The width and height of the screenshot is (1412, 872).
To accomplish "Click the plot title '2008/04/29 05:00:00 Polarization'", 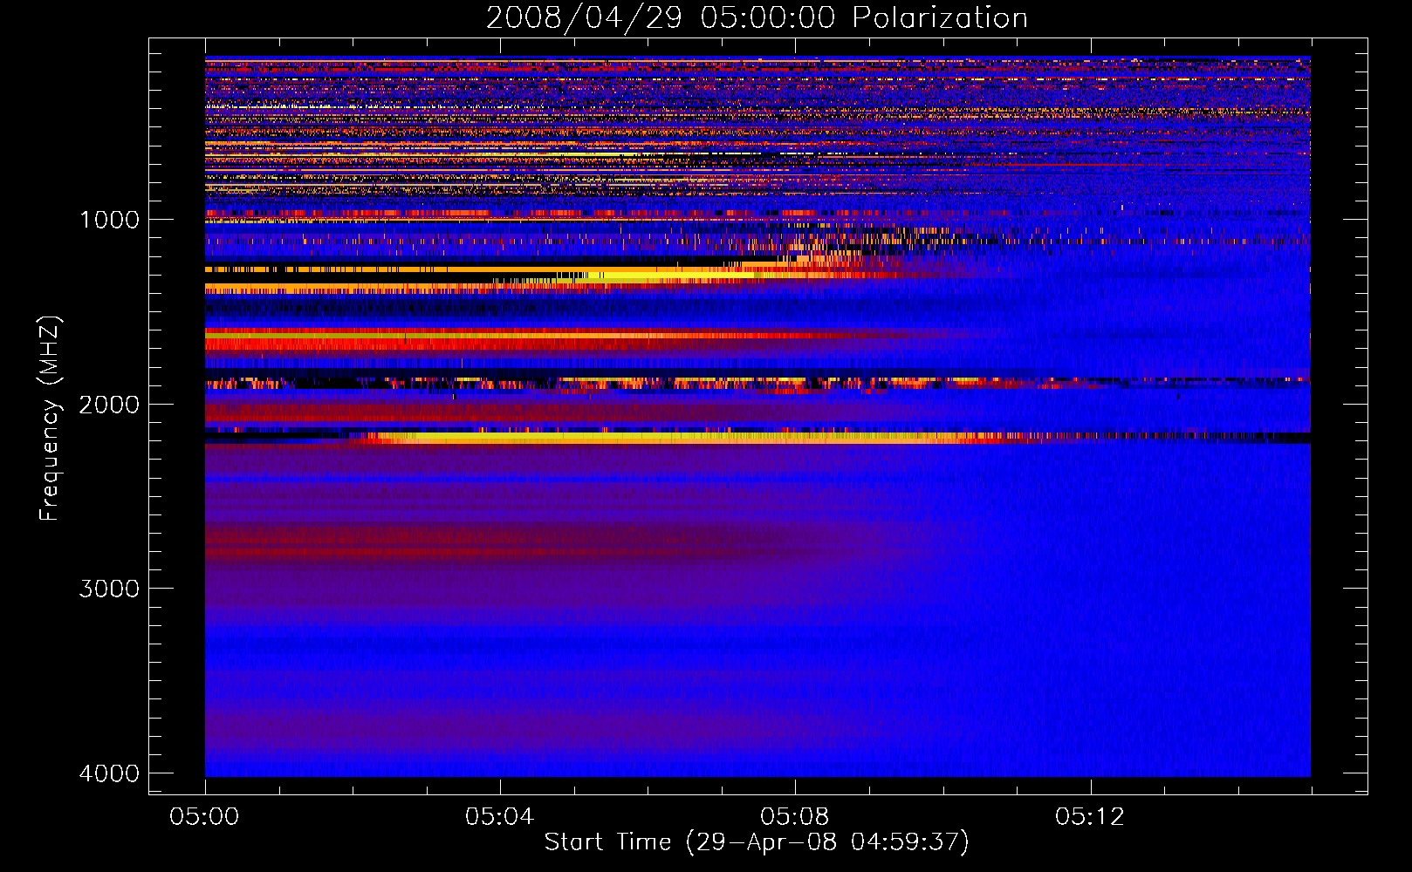I will click(x=757, y=17).
